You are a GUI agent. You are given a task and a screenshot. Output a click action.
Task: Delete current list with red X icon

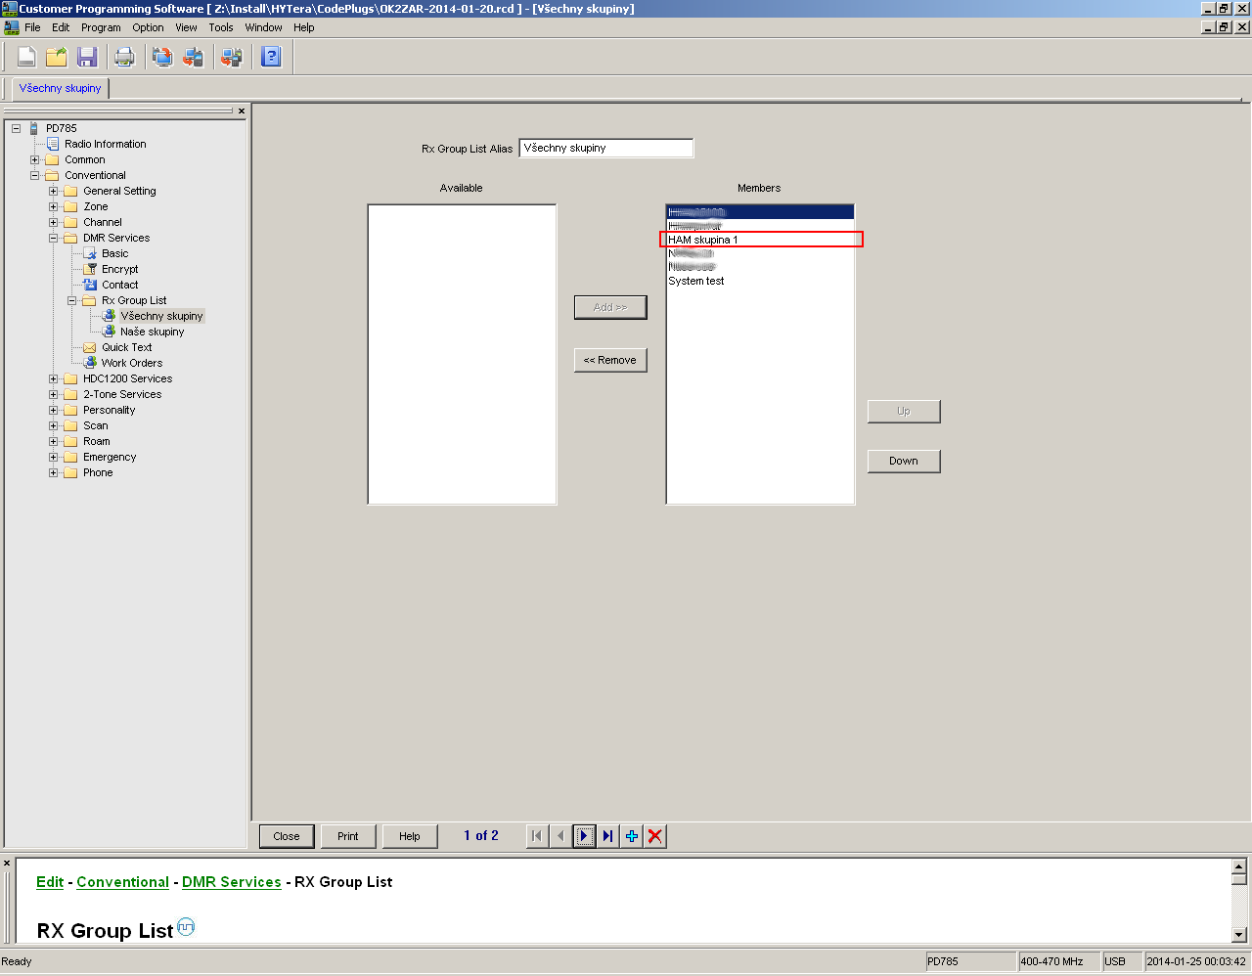click(655, 836)
